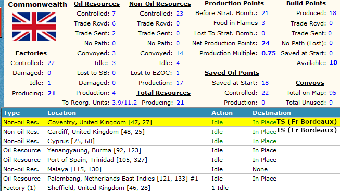Click the Net Production Points value 24
Viewport: 340px width, 191px height.
click(266, 43)
